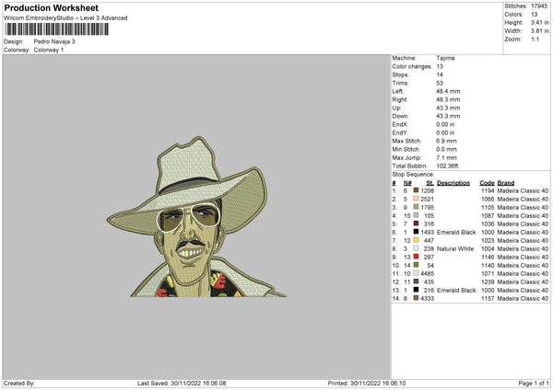Viewport: 553px width, 390px height.
Task: Click the Description column header
Action: [453, 183]
